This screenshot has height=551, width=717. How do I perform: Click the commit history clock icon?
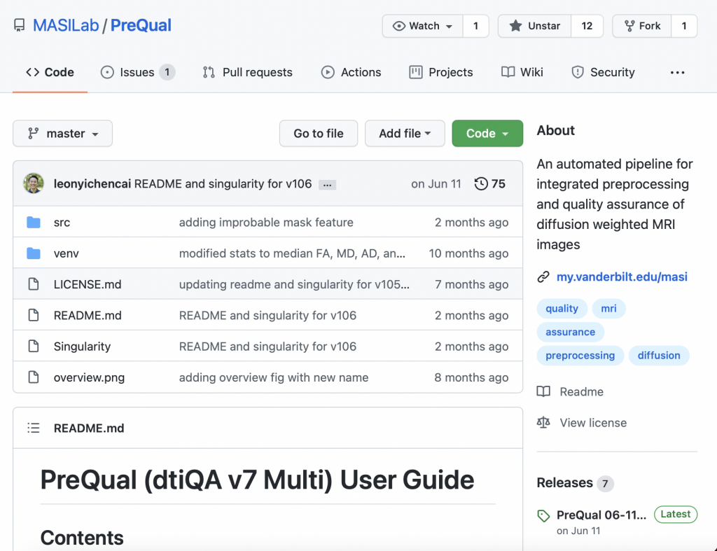(481, 184)
